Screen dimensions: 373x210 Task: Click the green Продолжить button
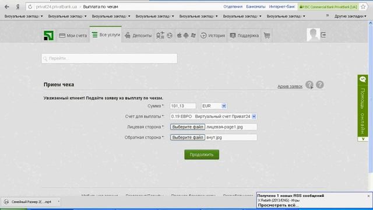[x=202, y=155]
